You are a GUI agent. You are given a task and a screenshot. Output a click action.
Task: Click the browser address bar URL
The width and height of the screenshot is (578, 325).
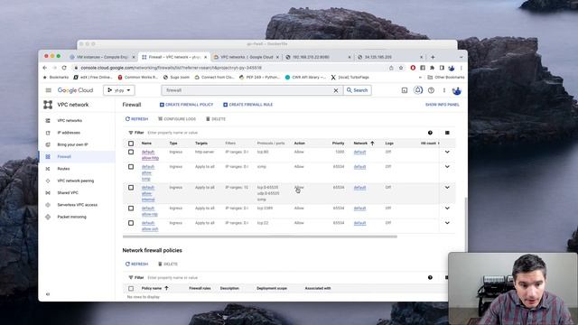172,68
